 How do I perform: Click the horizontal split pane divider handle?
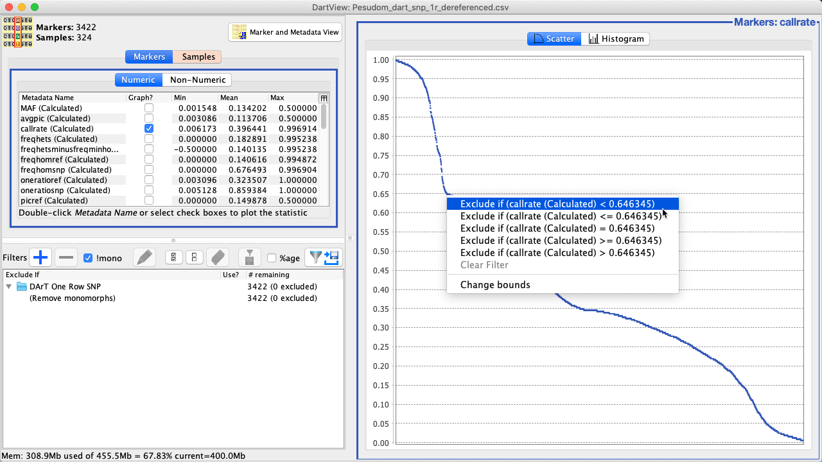[173, 240]
